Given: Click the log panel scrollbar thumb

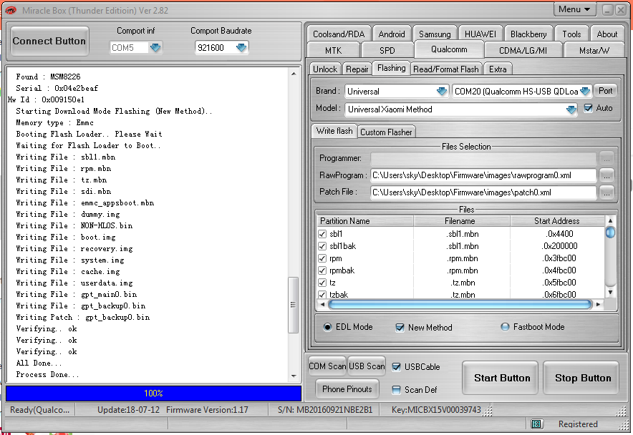Looking at the screenshot, I should 294,305.
